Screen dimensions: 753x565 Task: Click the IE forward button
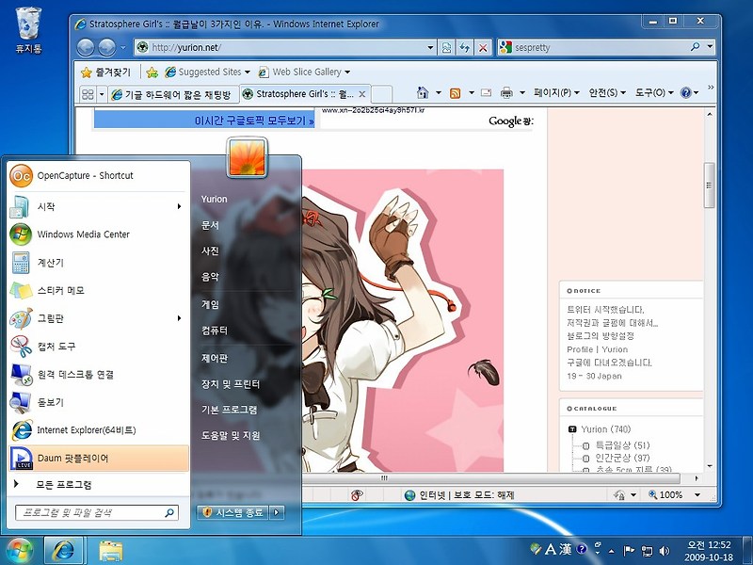pyautogui.click(x=106, y=48)
